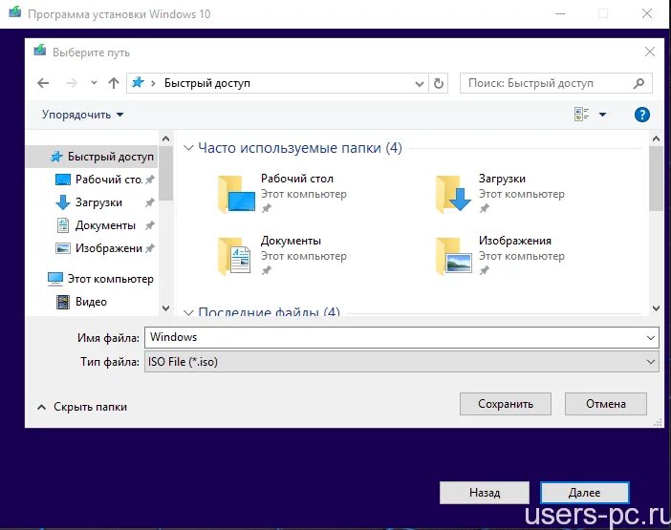This screenshot has width=671, height=530.
Task: Open the Упорядочить menu
Action: tap(82, 115)
